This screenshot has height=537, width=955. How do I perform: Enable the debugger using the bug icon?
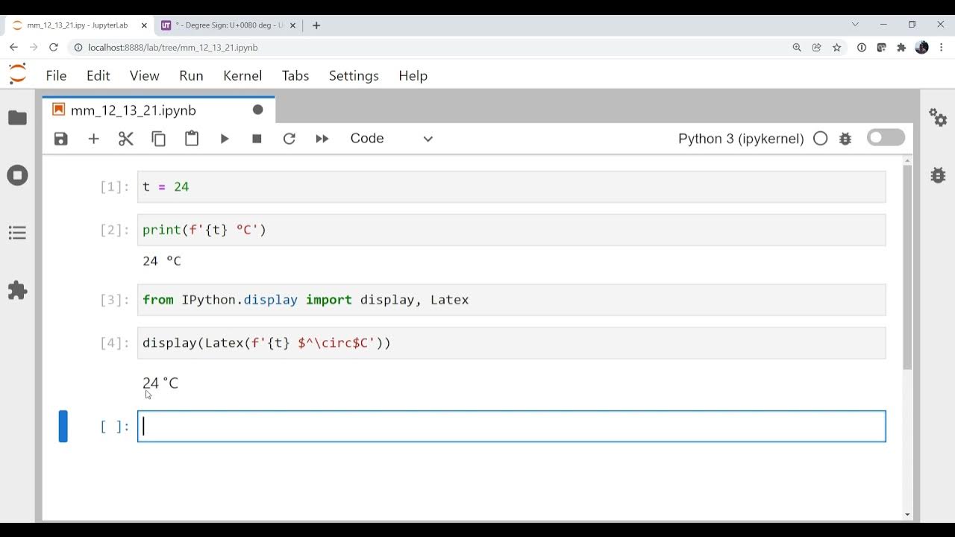[845, 139]
